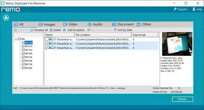
Task: Select the SET 5 (3) tree label
Action: [29, 57]
